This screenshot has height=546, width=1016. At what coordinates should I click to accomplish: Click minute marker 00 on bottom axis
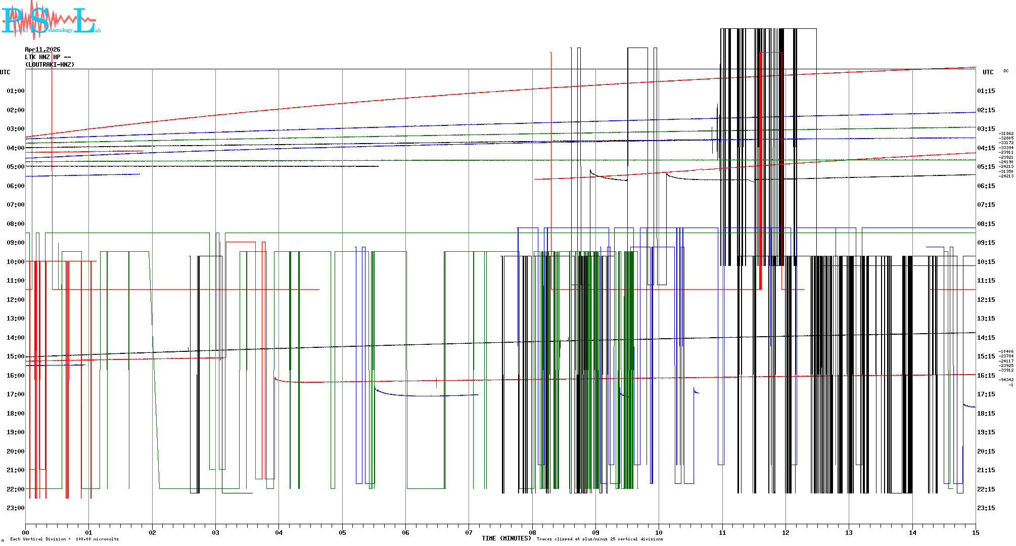(26, 533)
